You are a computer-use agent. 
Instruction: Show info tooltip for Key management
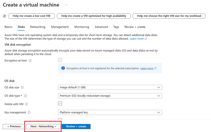(x=29, y=113)
